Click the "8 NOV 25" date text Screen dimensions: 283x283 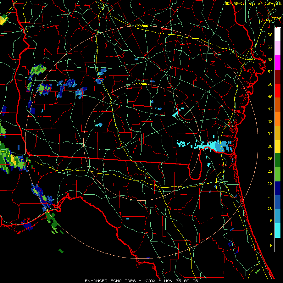pos(170,281)
